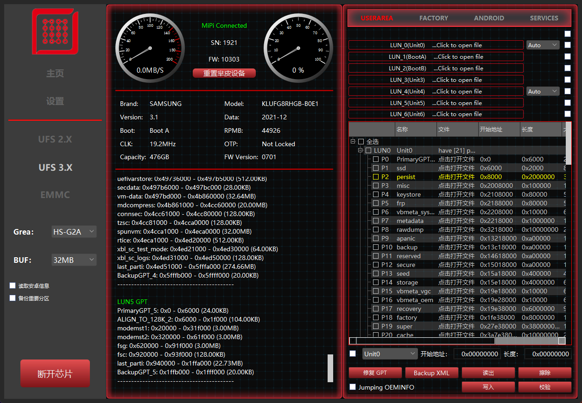Click the LUN5 GPT heading in log
This screenshot has width=582, height=403.
point(132,302)
